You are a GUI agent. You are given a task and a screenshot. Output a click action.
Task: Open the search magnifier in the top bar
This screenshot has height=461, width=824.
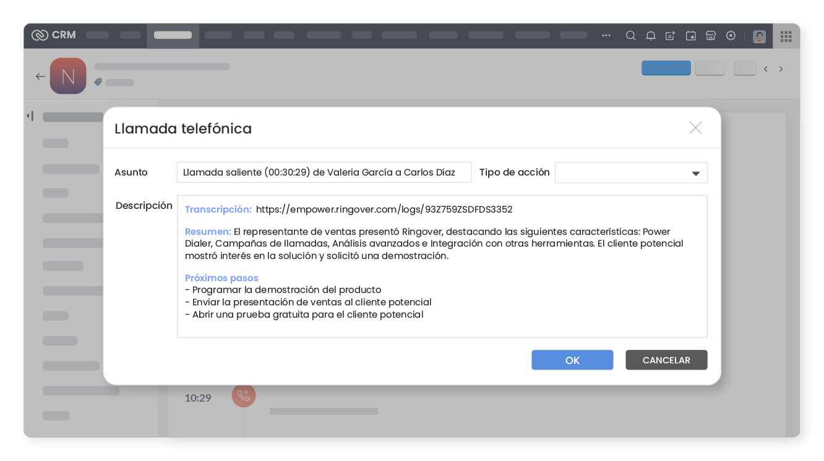[630, 35]
